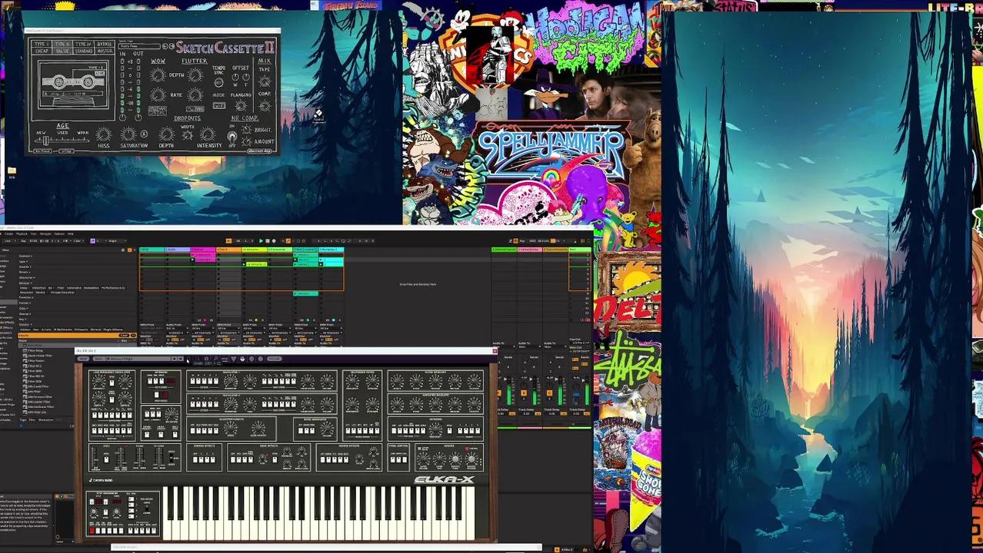Viewport: 983px width, 553px height.
Task: Select the TYPE II tape tab
Action: tap(62, 45)
